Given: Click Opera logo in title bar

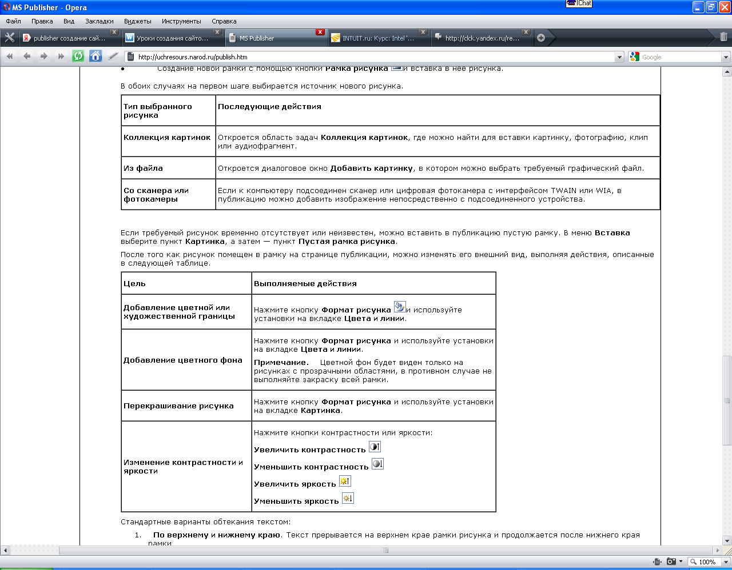Looking at the screenshot, I should pyautogui.click(x=6, y=7).
